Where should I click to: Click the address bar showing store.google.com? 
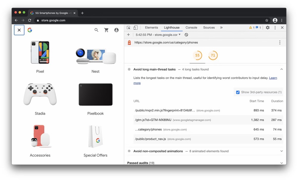[x=152, y=20]
